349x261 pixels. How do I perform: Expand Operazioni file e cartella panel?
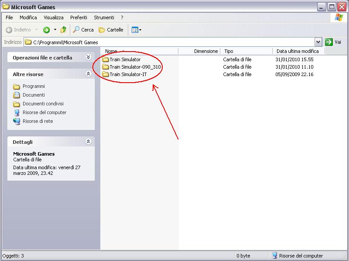point(88,57)
